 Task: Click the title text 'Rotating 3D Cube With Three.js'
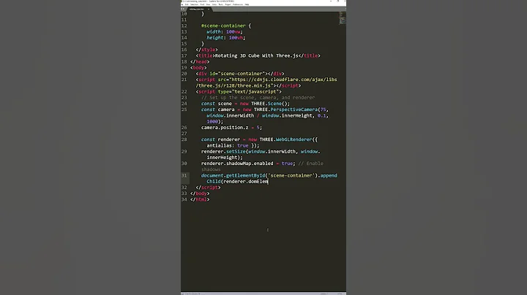(256, 55)
